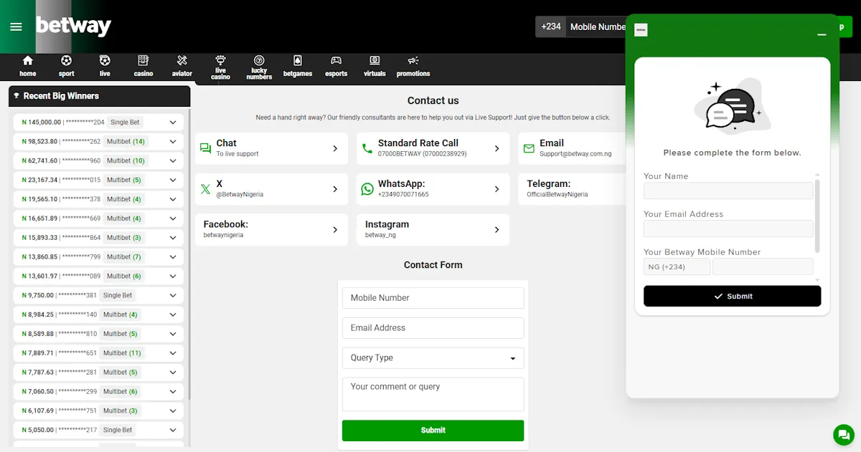Open the hamburger menu
The height and width of the screenshot is (452, 861).
click(x=16, y=27)
